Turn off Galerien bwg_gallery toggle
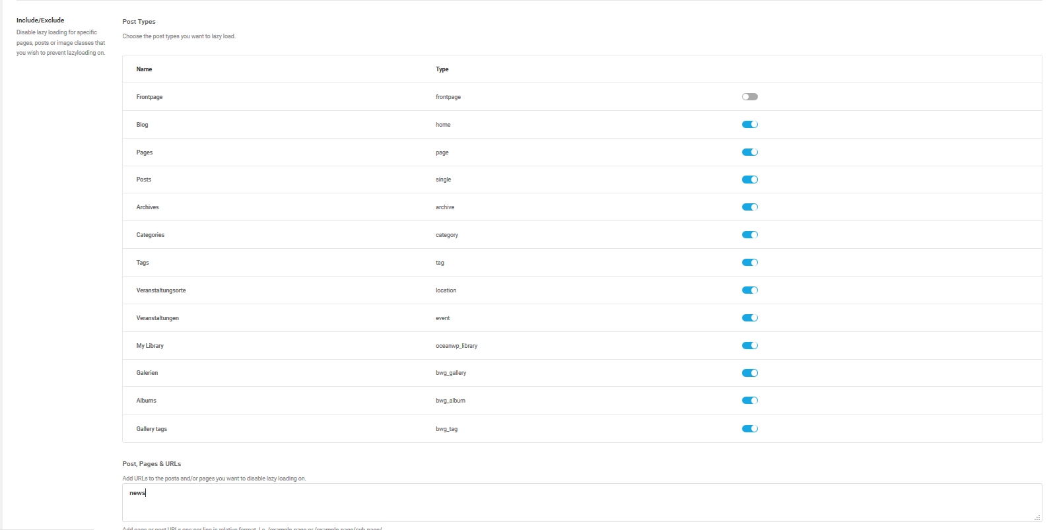 (x=749, y=373)
